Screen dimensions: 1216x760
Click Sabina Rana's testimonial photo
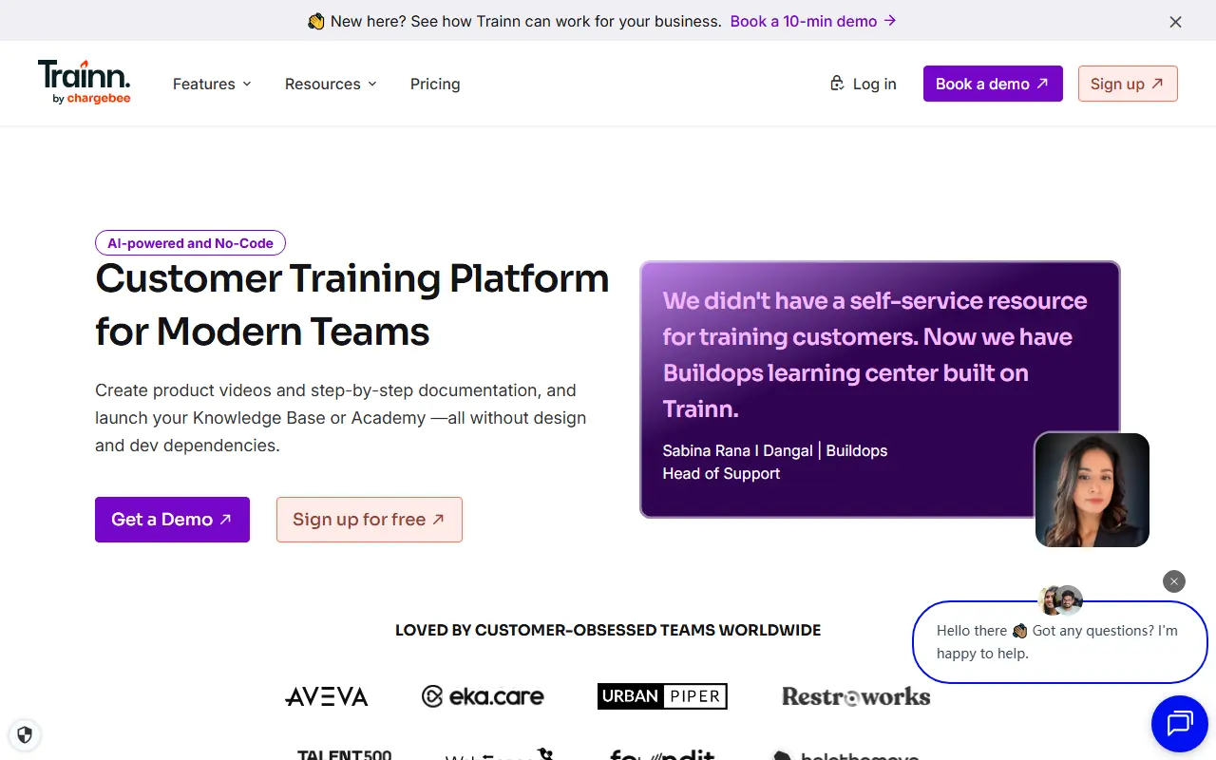1092,490
